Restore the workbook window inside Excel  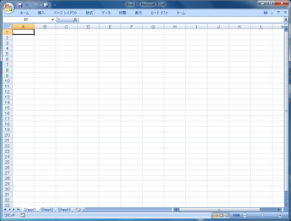pos(278,13)
